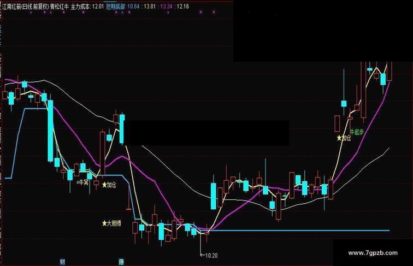Select the 青松红牛 indicator name
413x266 pixels.
click(60, 7)
